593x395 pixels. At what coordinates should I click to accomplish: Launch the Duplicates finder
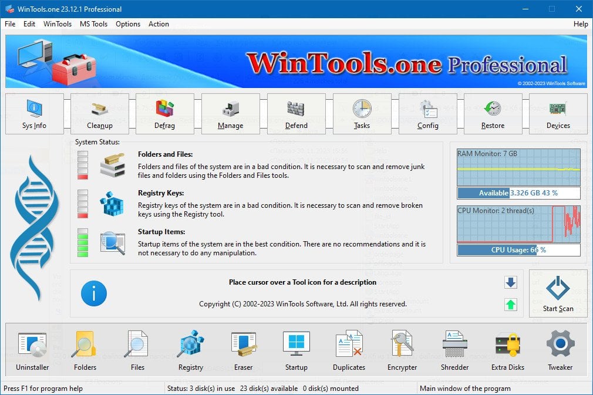(x=349, y=349)
